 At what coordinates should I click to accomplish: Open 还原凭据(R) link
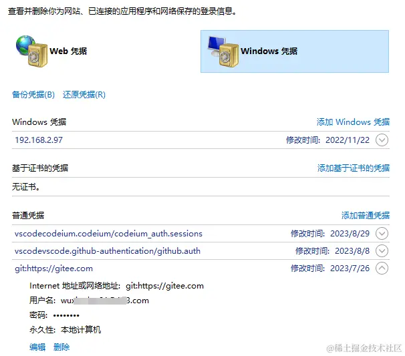coord(84,94)
